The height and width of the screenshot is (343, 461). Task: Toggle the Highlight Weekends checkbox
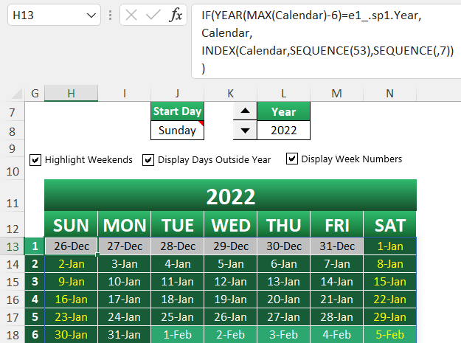35,160
